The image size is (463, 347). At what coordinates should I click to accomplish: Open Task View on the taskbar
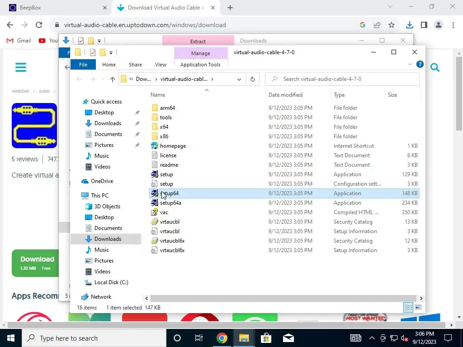[x=199, y=338]
